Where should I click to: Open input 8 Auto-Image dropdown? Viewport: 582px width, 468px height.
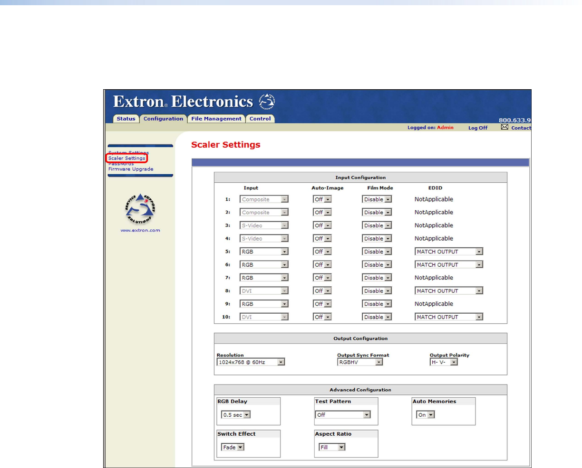pyautogui.click(x=322, y=291)
